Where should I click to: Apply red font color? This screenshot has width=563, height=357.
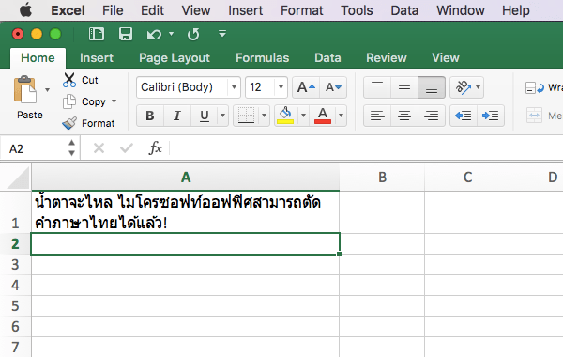click(x=323, y=116)
